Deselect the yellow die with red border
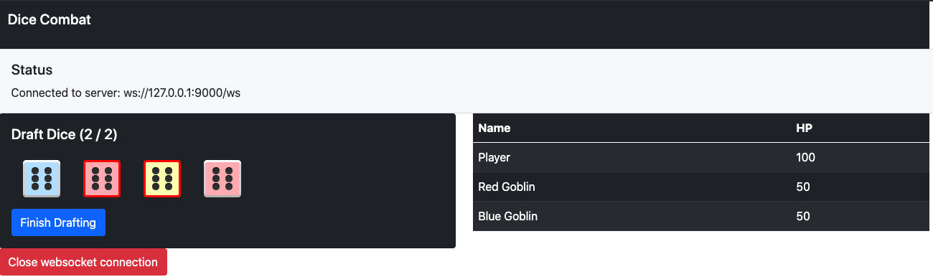Screen dimensions: 933x277 pos(162,179)
